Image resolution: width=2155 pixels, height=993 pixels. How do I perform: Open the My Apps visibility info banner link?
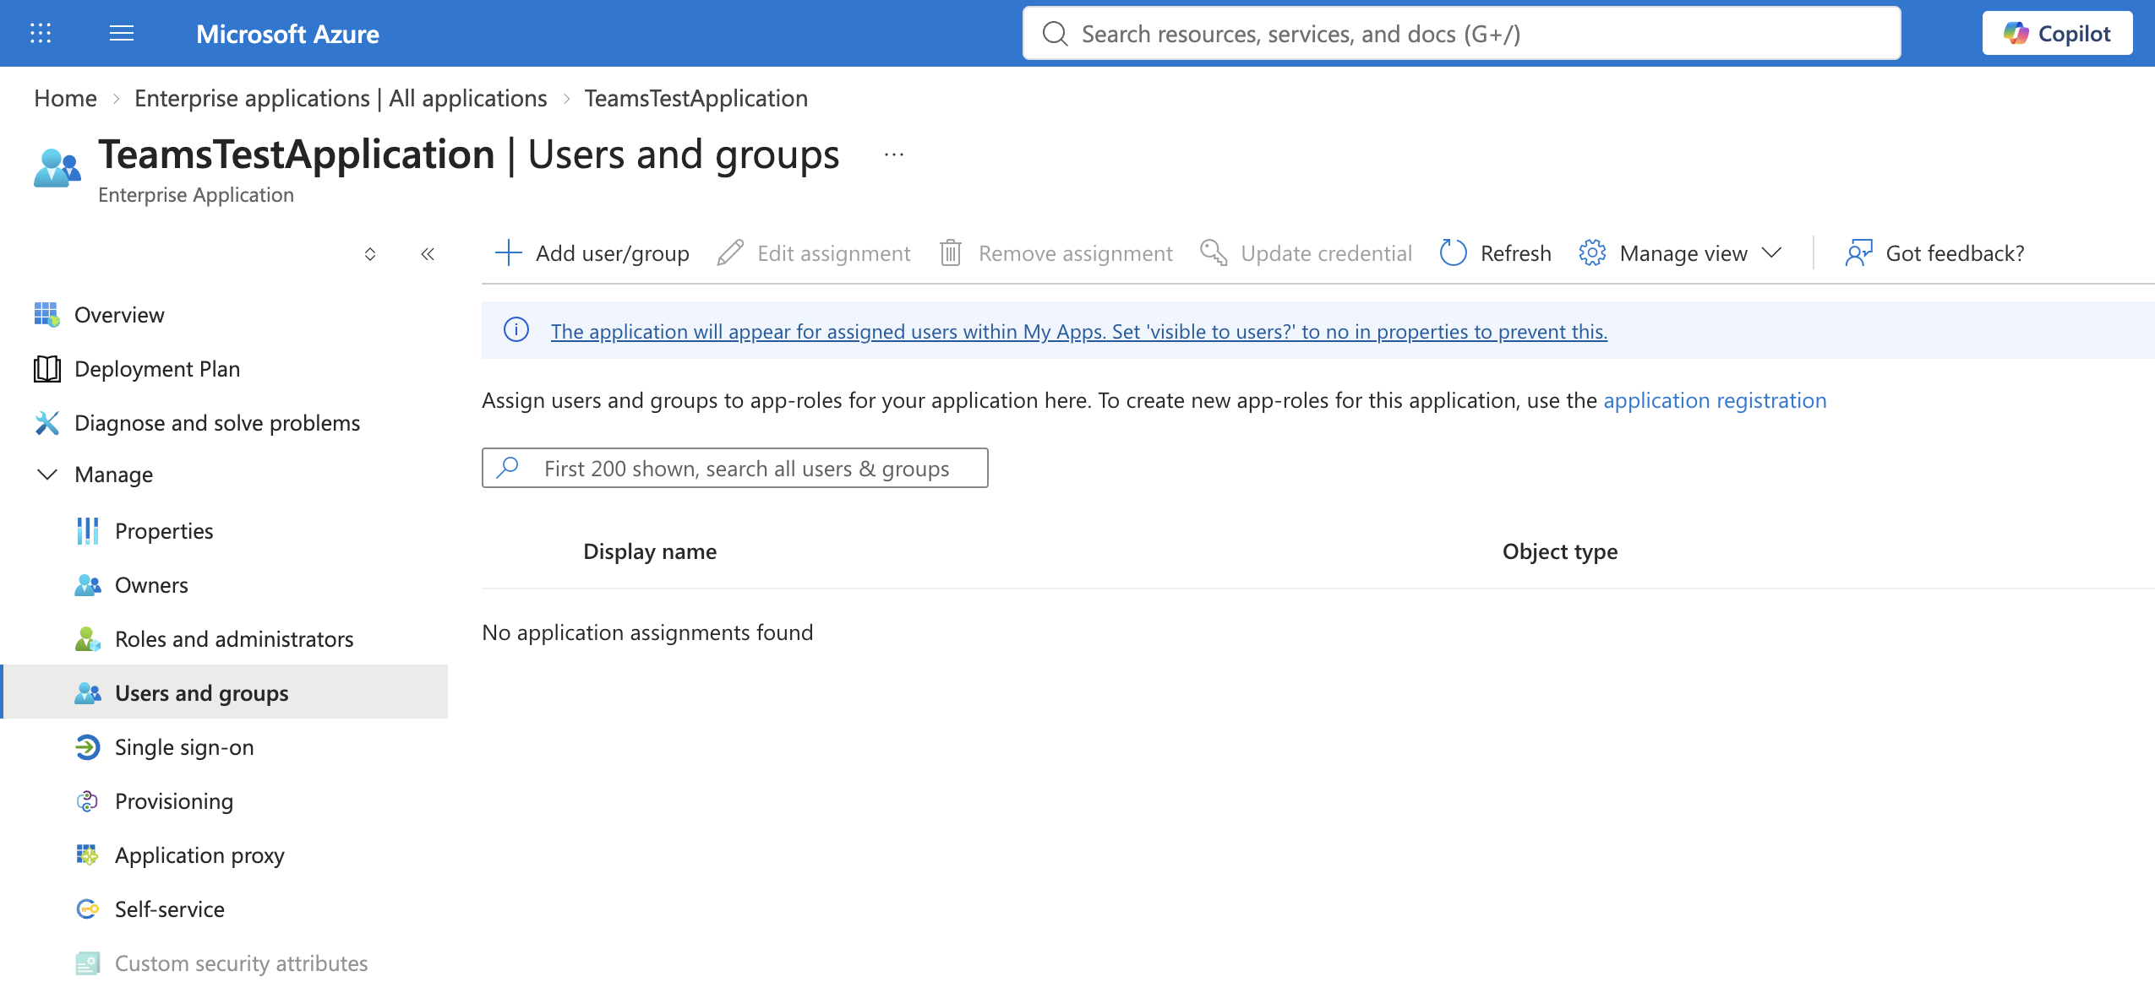(1078, 331)
